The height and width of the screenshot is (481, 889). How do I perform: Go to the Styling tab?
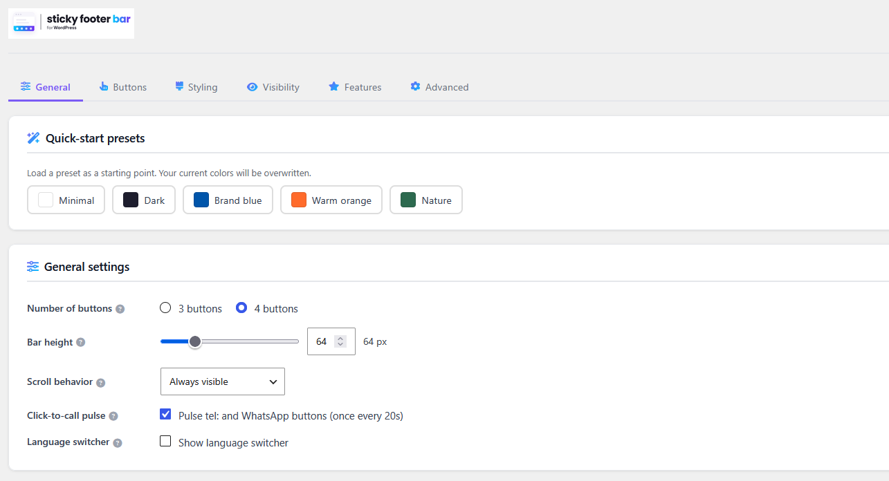196,87
